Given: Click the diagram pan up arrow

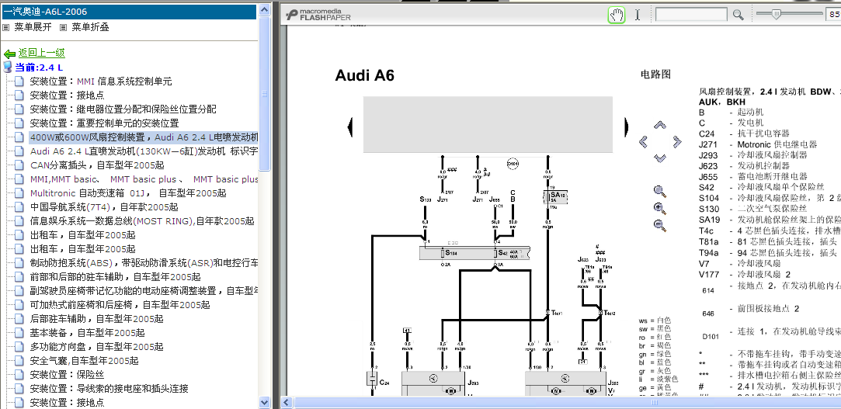Looking at the screenshot, I should [660, 125].
